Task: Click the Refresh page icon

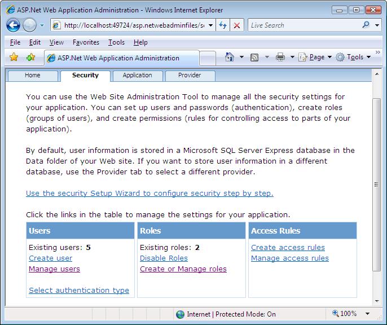Action: [223, 25]
